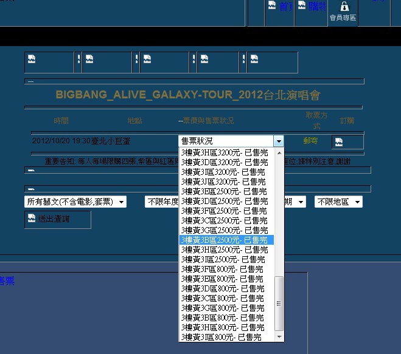
Task: Choose option 3樓黃3F區2500元 已售完
Action: coord(226,211)
